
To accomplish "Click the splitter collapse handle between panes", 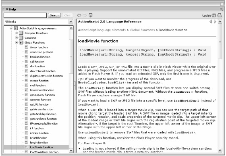I will pyautogui.click(x=75, y=86).
